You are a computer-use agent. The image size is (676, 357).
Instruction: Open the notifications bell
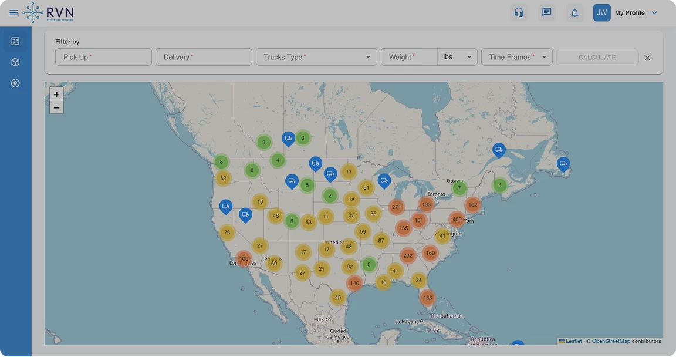pyautogui.click(x=574, y=12)
